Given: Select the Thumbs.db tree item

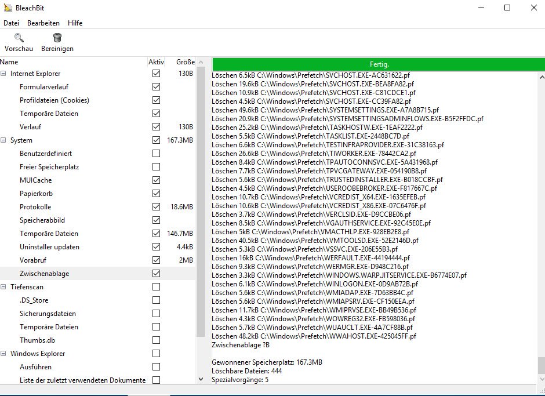Looking at the screenshot, I should (37, 340).
